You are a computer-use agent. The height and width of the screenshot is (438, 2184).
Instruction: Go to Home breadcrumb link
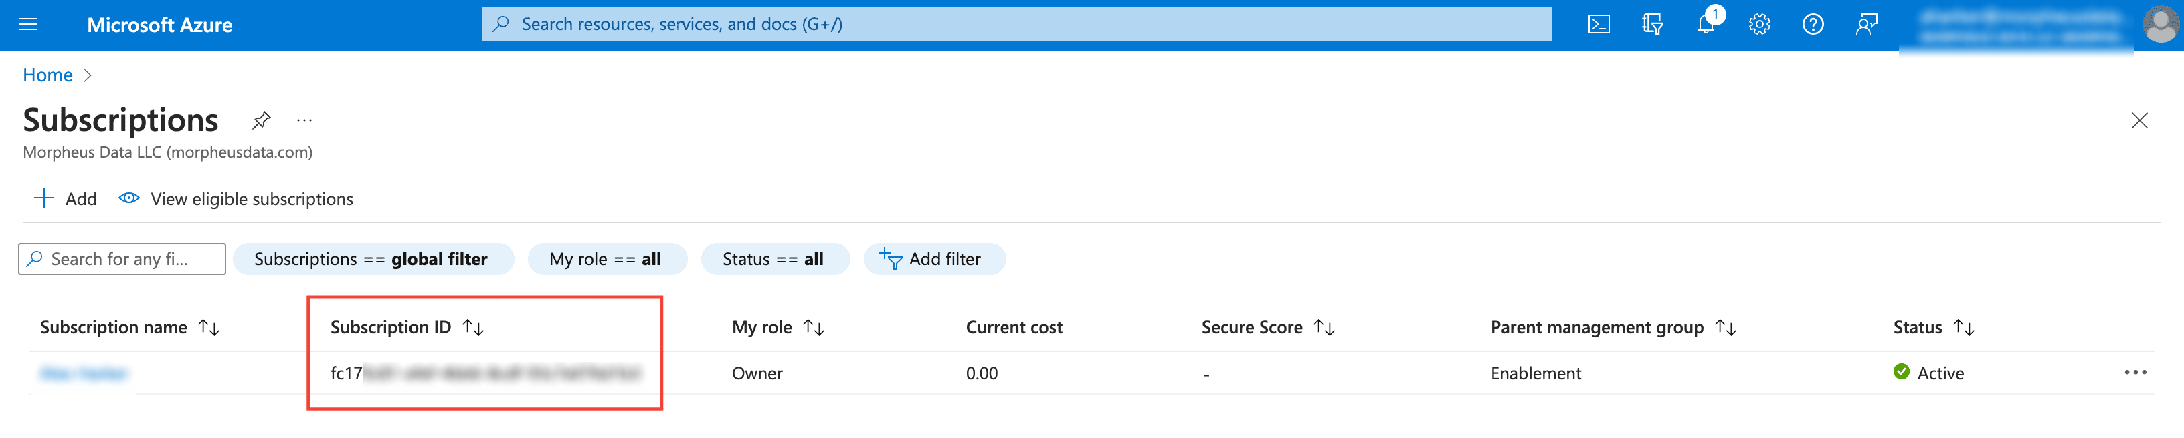click(x=48, y=75)
